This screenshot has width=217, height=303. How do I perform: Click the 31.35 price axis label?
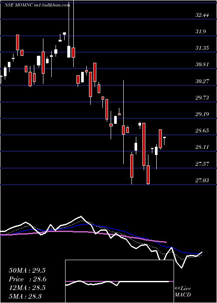[202, 48]
